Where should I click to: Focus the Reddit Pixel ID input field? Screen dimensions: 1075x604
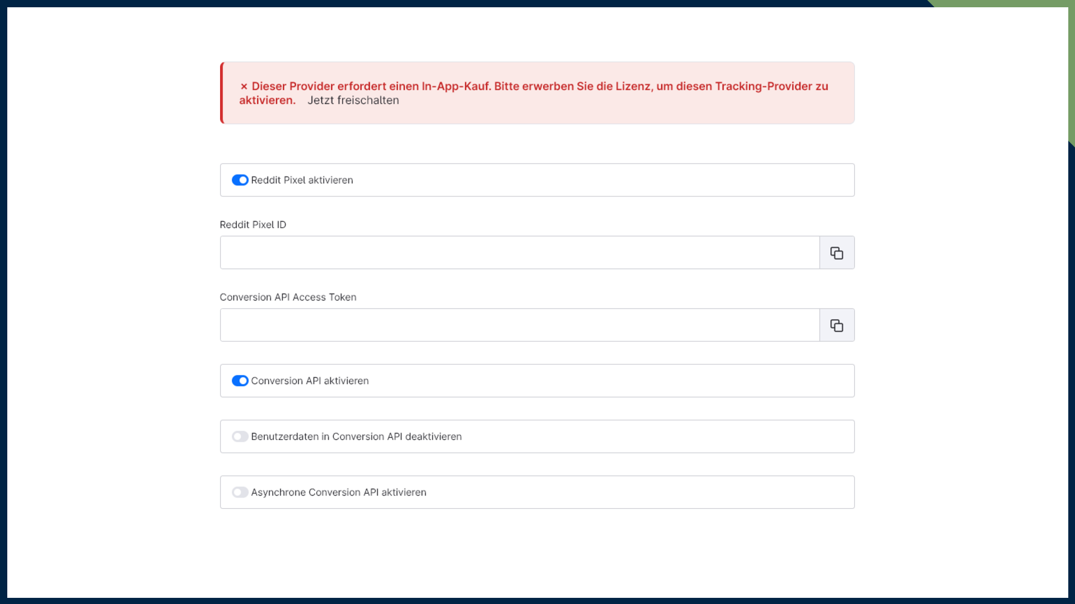(519, 253)
